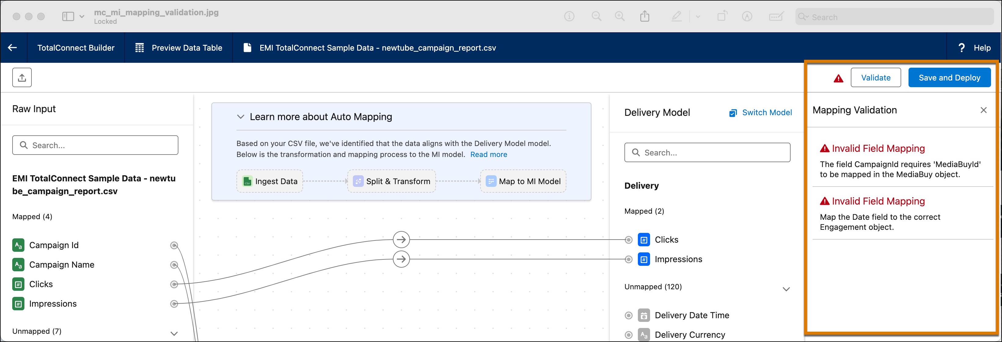Click the upload icon button under the header
Image resolution: width=1002 pixels, height=342 pixels.
coord(22,78)
